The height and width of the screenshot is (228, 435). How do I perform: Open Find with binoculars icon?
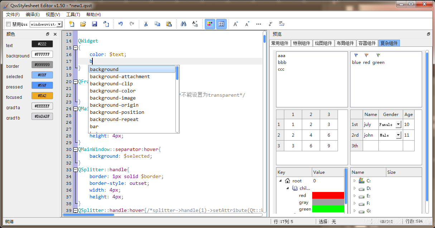[x=183, y=24]
